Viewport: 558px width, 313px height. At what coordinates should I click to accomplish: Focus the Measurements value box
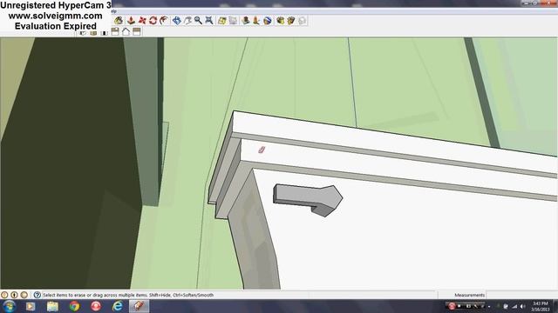[x=521, y=295]
